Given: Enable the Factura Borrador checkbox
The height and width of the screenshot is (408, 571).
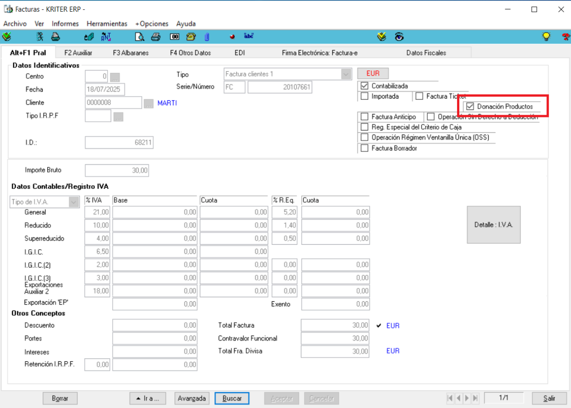Looking at the screenshot, I should click(365, 148).
